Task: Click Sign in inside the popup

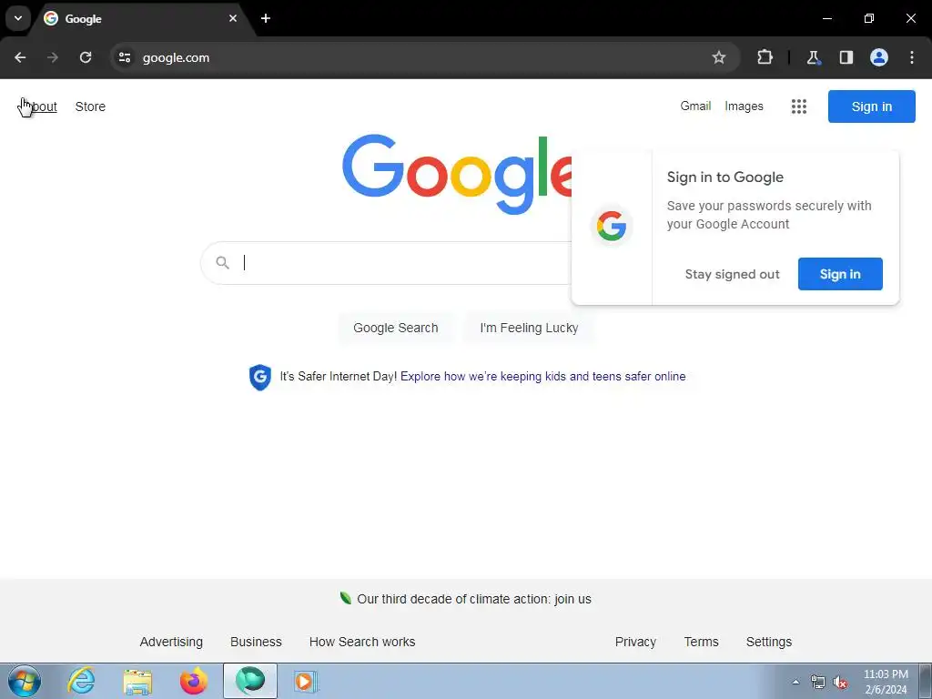Action: [x=840, y=274]
